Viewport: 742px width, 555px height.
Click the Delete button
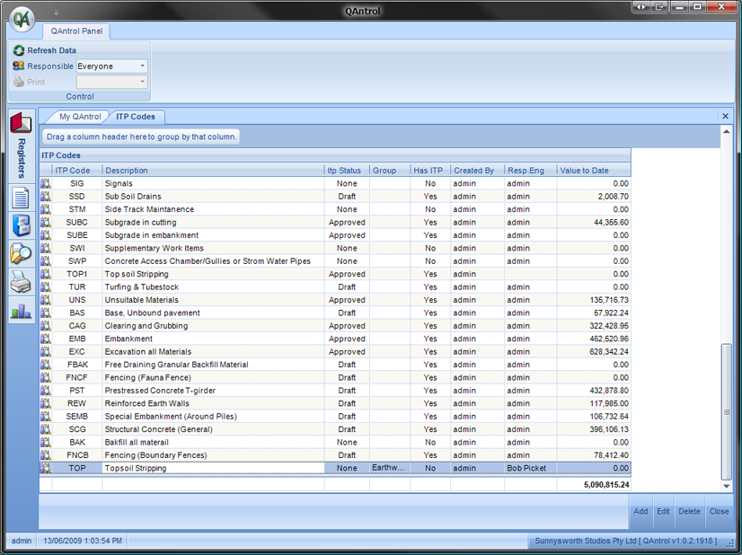pos(689,511)
